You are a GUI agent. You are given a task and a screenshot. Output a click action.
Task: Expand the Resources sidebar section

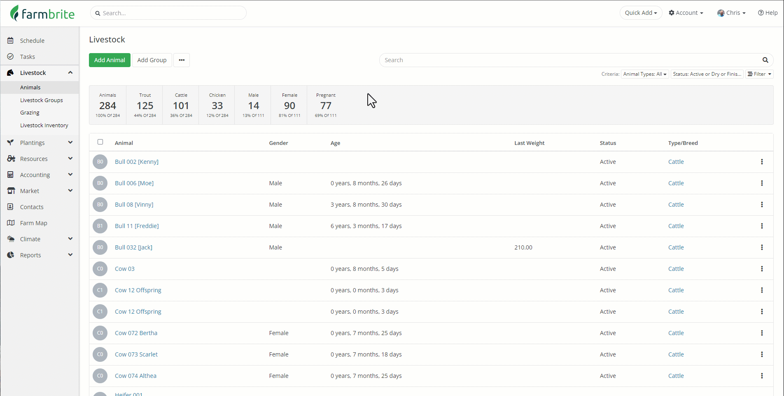[70, 158]
